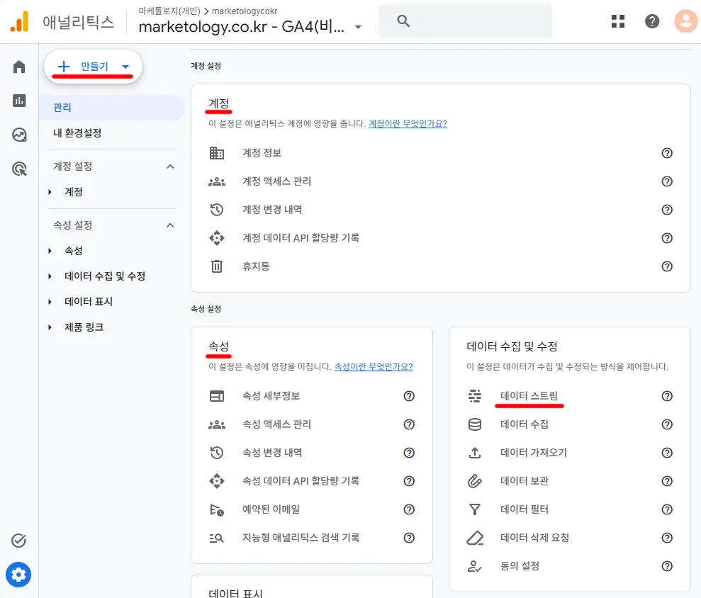Select 관리 in the side menu
The height and width of the screenshot is (598, 701).
112,108
